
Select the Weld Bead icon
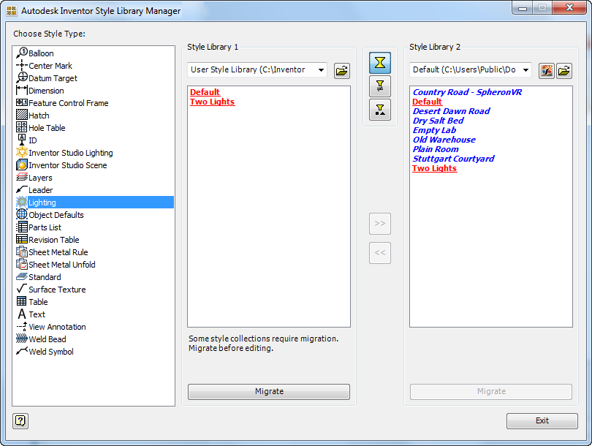(22, 339)
